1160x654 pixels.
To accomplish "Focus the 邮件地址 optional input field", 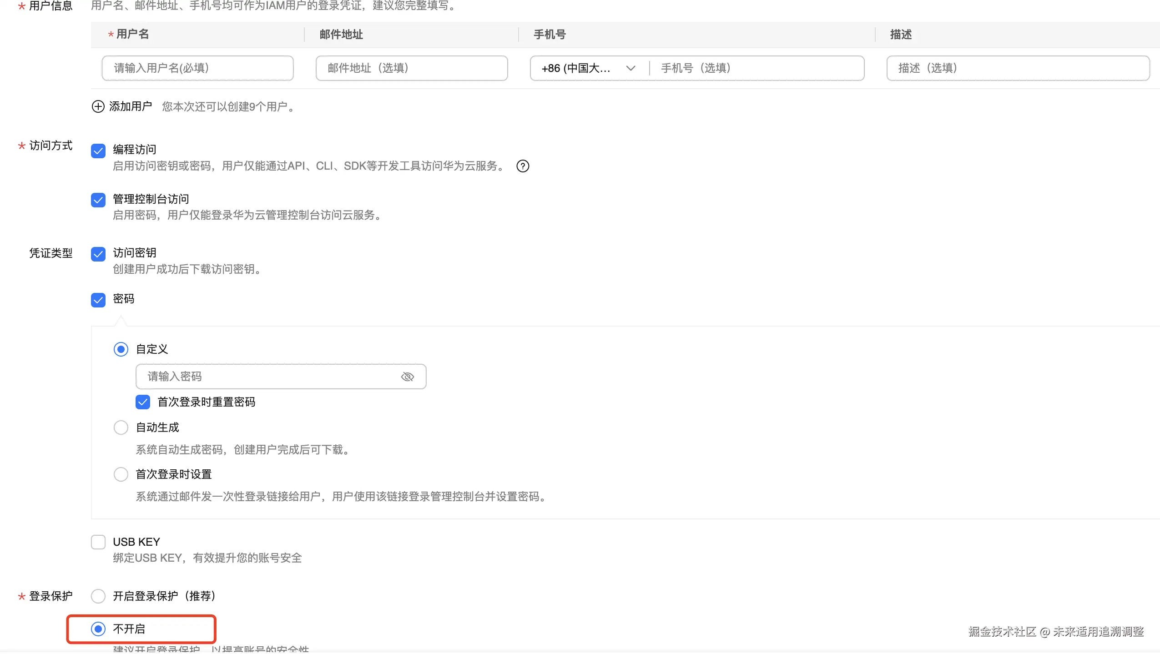I will pos(411,68).
